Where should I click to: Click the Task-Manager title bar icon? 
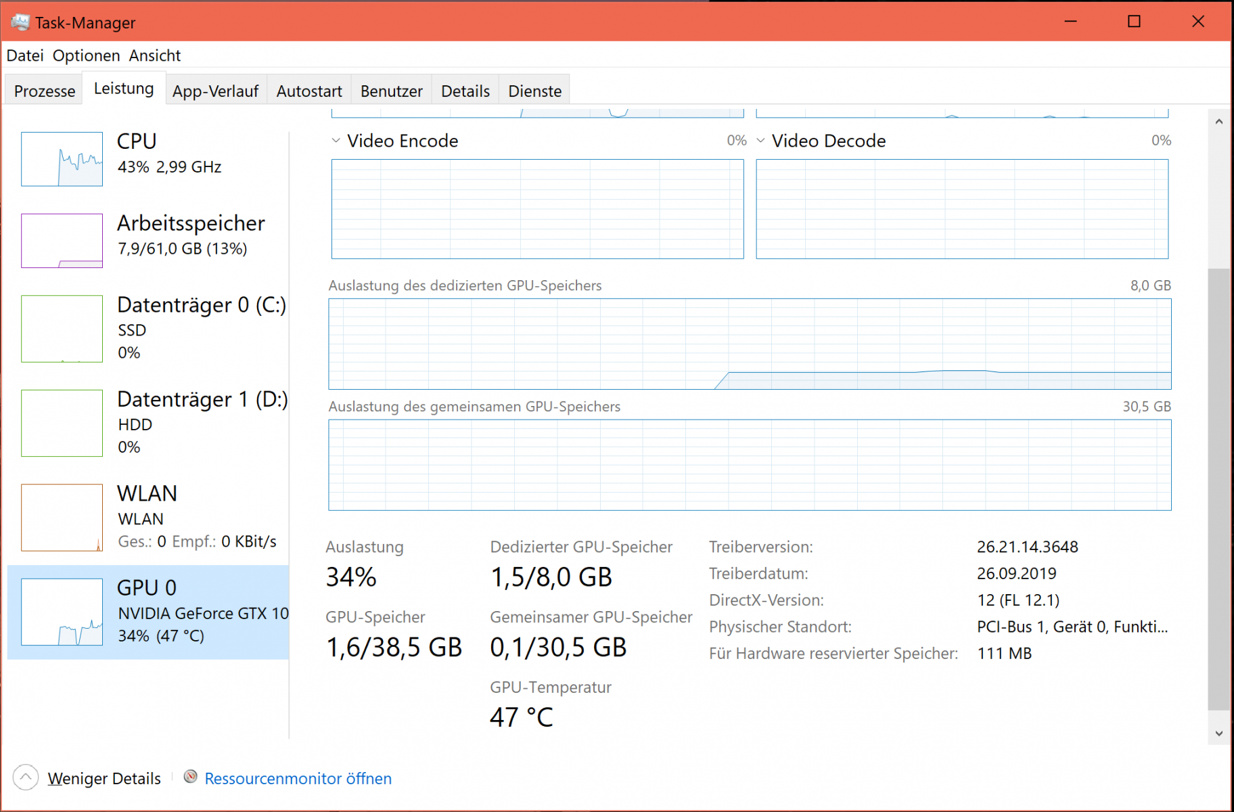coord(20,22)
